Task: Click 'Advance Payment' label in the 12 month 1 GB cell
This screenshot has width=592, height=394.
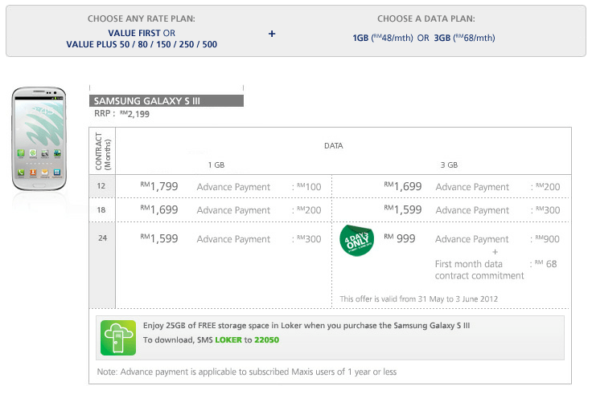Action: [233, 187]
